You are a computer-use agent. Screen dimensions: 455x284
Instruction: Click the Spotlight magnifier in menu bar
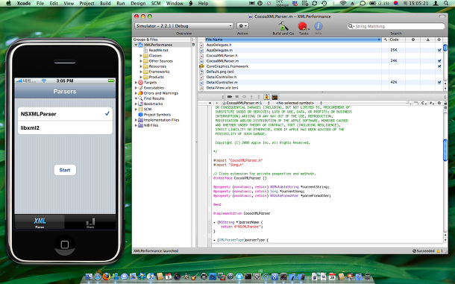coord(446,4)
